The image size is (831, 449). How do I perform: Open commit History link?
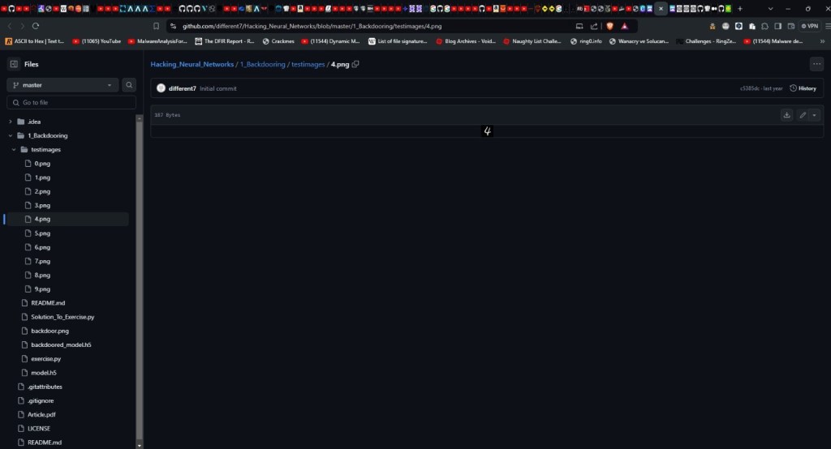pyautogui.click(x=803, y=88)
